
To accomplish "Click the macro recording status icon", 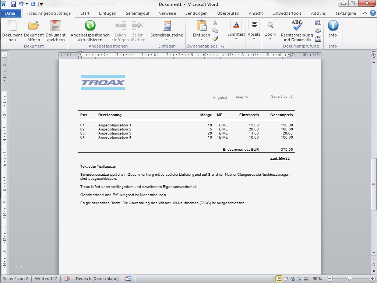I will (x=128, y=279).
